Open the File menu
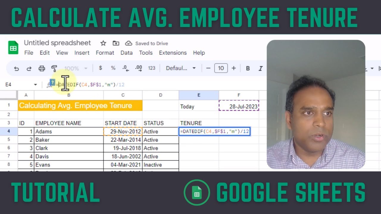The image size is (381, 214). (29, 53)
